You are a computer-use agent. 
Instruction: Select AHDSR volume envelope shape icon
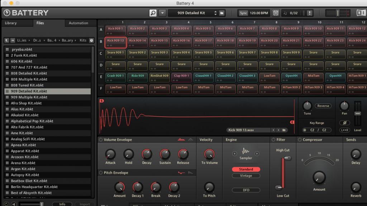[181, 140]
